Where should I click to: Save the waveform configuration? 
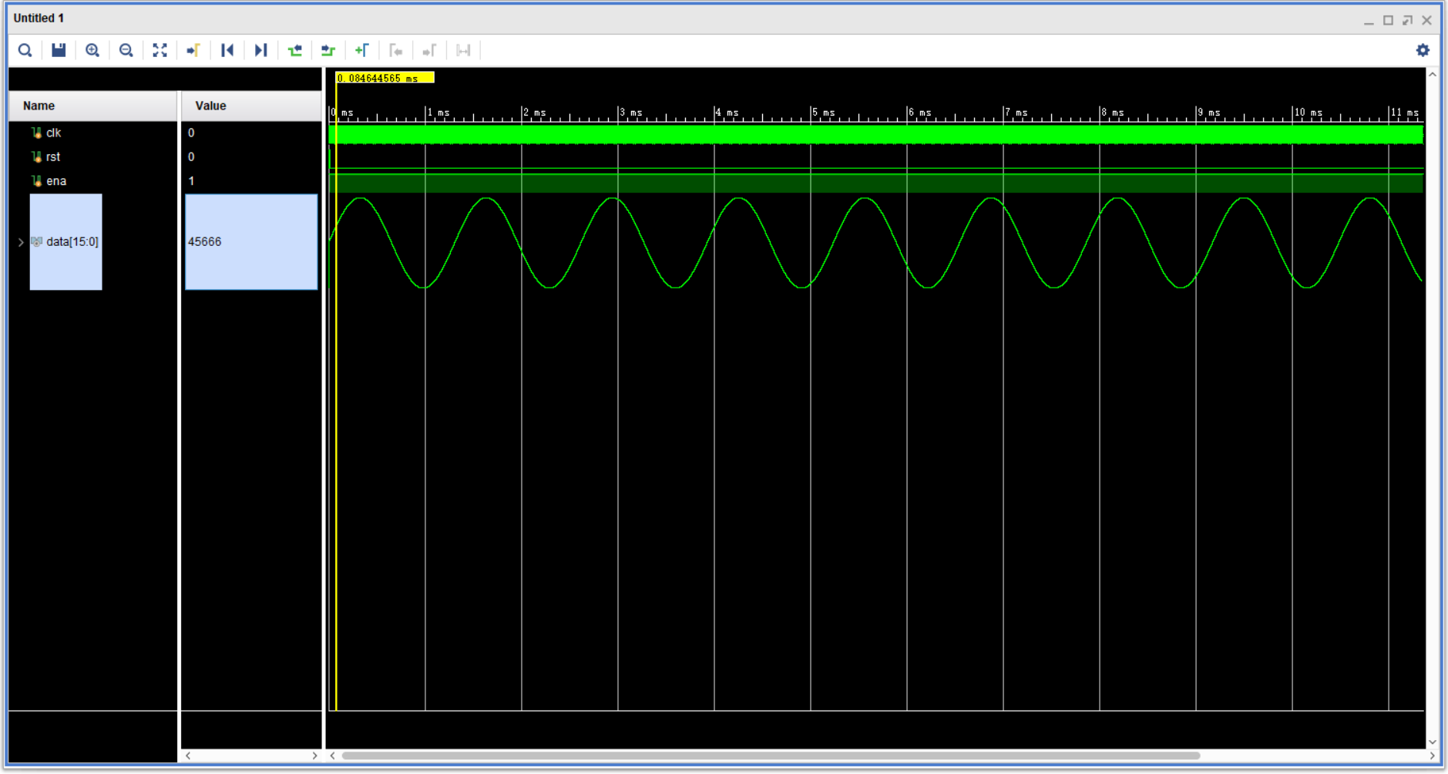pyautogui.click(x=58, y=50)
